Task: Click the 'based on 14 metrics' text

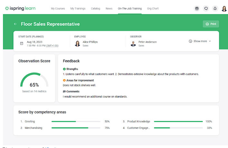Action: [34, 91]
